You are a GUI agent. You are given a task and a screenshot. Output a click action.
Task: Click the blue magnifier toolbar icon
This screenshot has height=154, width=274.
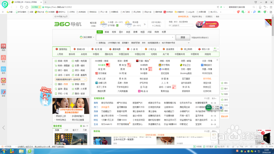(254, 12)
